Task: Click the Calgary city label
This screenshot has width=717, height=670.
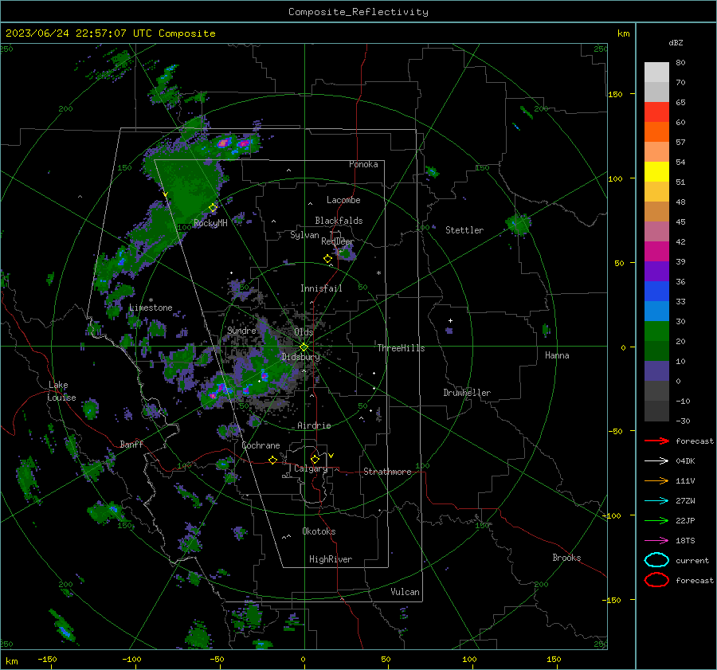Action: 311,468
